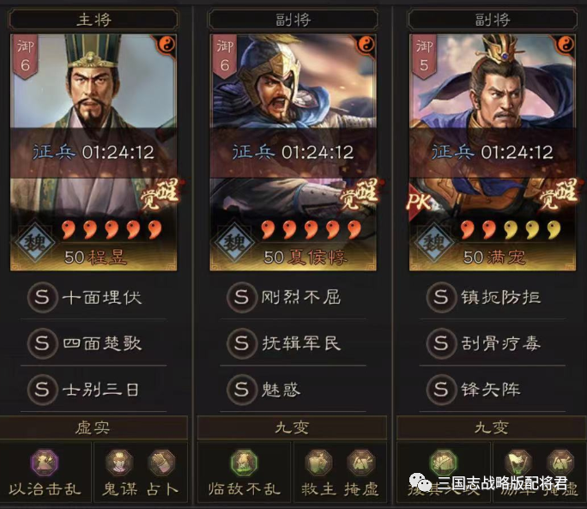Tap the 魏 faction badge on 满宠's card

[x=434, y=243]
